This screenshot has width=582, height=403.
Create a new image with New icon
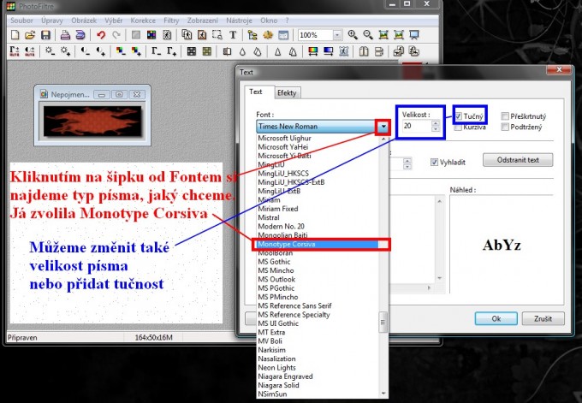click(x=15, y=35)
